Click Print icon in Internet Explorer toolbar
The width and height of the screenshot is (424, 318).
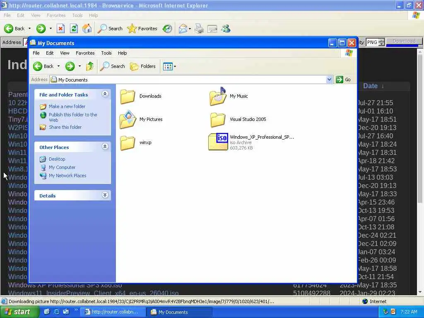coord(199,29)
